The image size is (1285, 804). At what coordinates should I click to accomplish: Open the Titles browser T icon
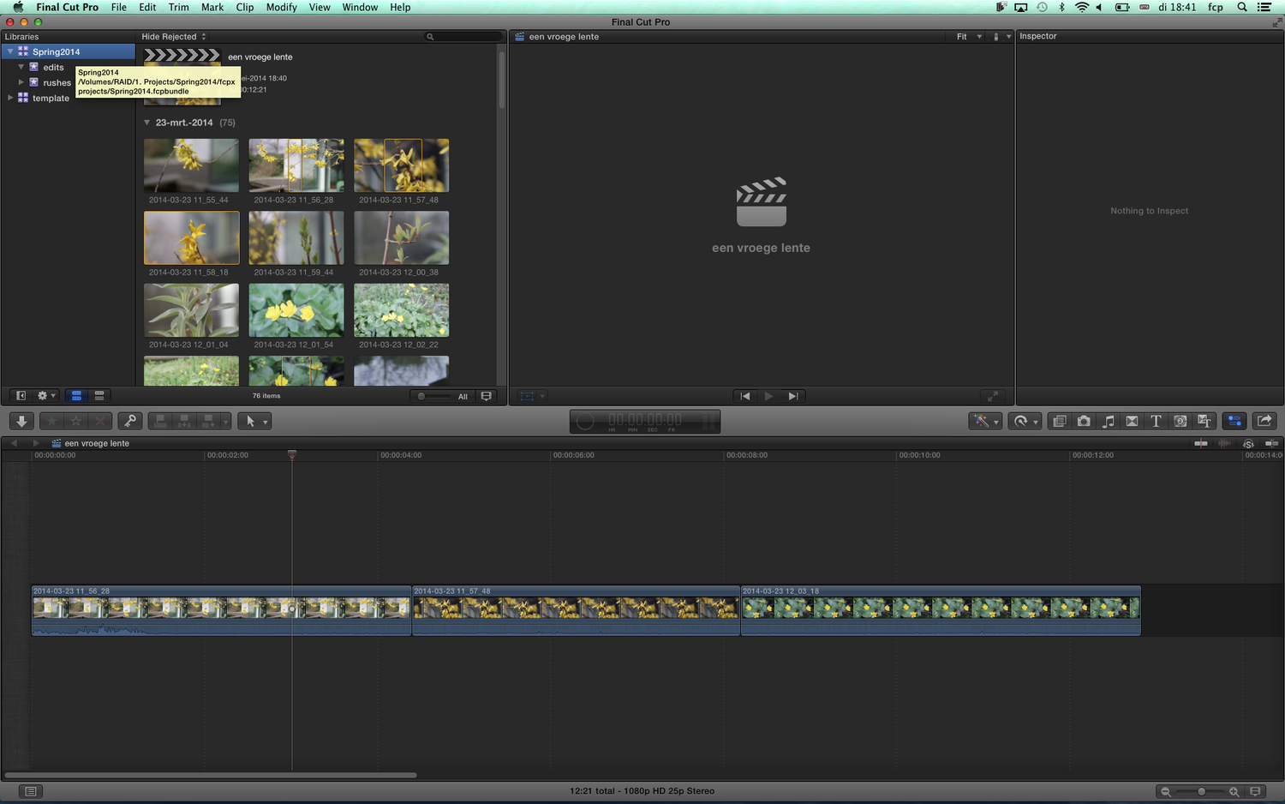[1156, 421]
